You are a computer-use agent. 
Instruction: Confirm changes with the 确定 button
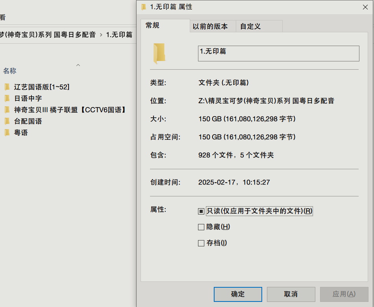pyautogui.click(x=237, y=294)
